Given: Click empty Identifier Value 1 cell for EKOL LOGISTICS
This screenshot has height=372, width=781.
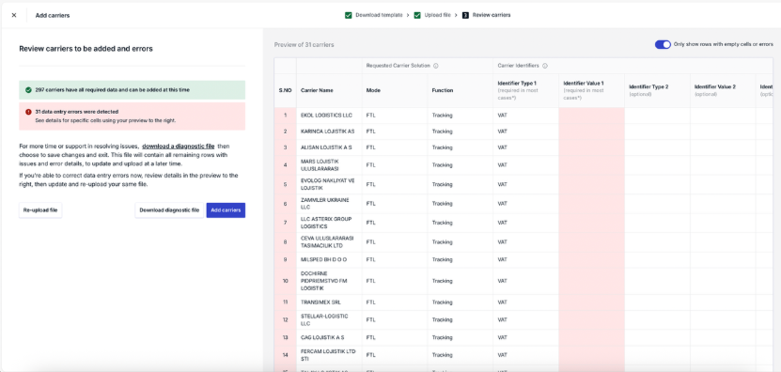Looking at the screenshot, I should [x=591, y=115].
